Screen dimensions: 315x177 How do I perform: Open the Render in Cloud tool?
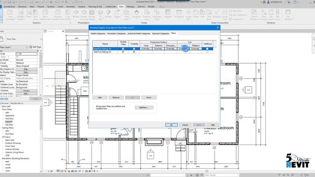click(84, 15)
